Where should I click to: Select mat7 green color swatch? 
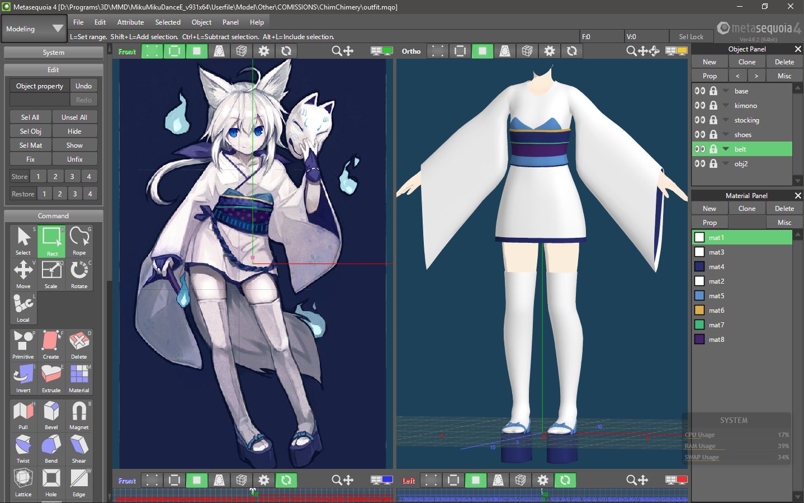[x=699, y=325]
